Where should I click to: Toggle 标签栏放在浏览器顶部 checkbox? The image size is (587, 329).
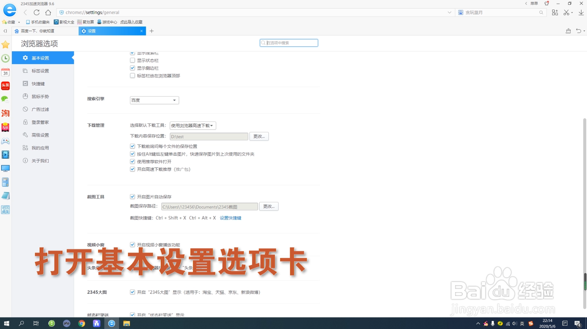click(132, 76)
